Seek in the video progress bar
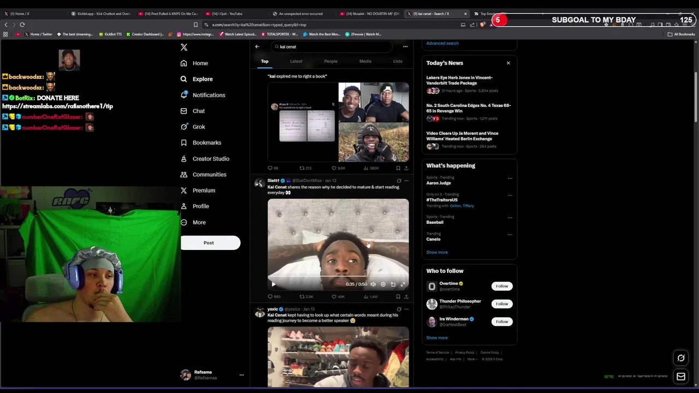 (x=338, y=277)
